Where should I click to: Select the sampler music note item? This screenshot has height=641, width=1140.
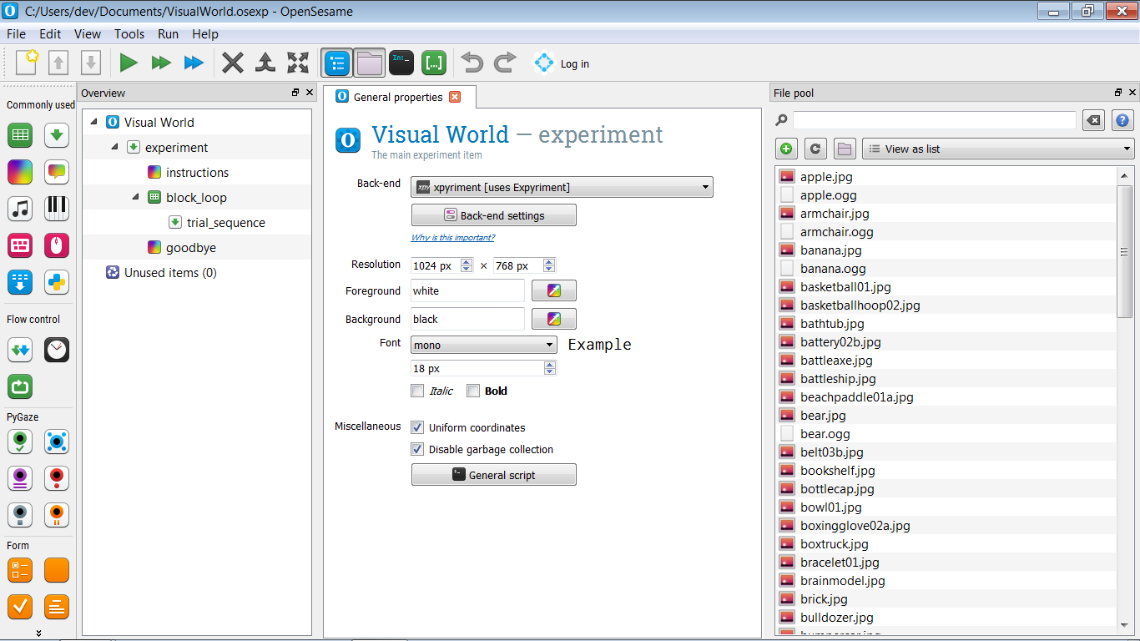20,208
